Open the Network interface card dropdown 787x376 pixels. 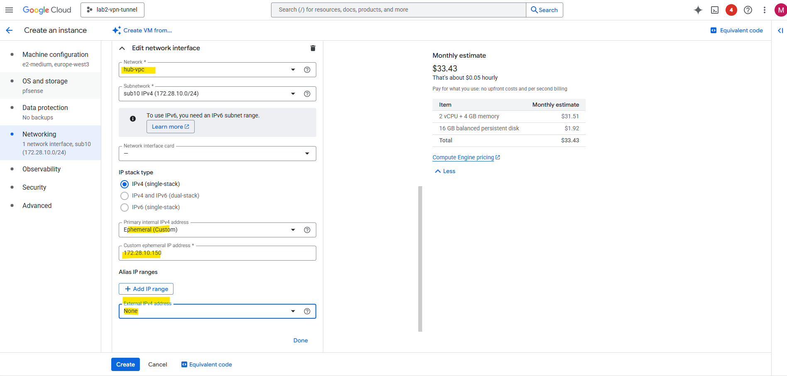[x=217, y=154]
